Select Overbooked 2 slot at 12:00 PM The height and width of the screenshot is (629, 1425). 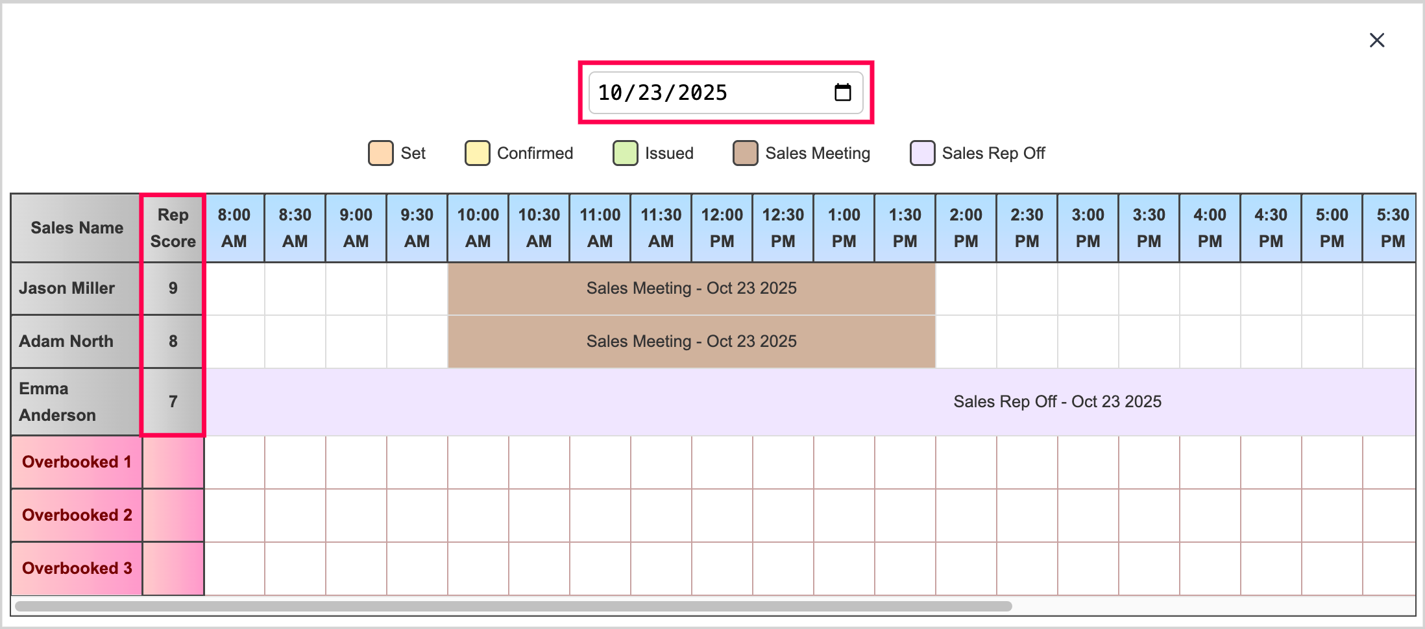(722, 516)
